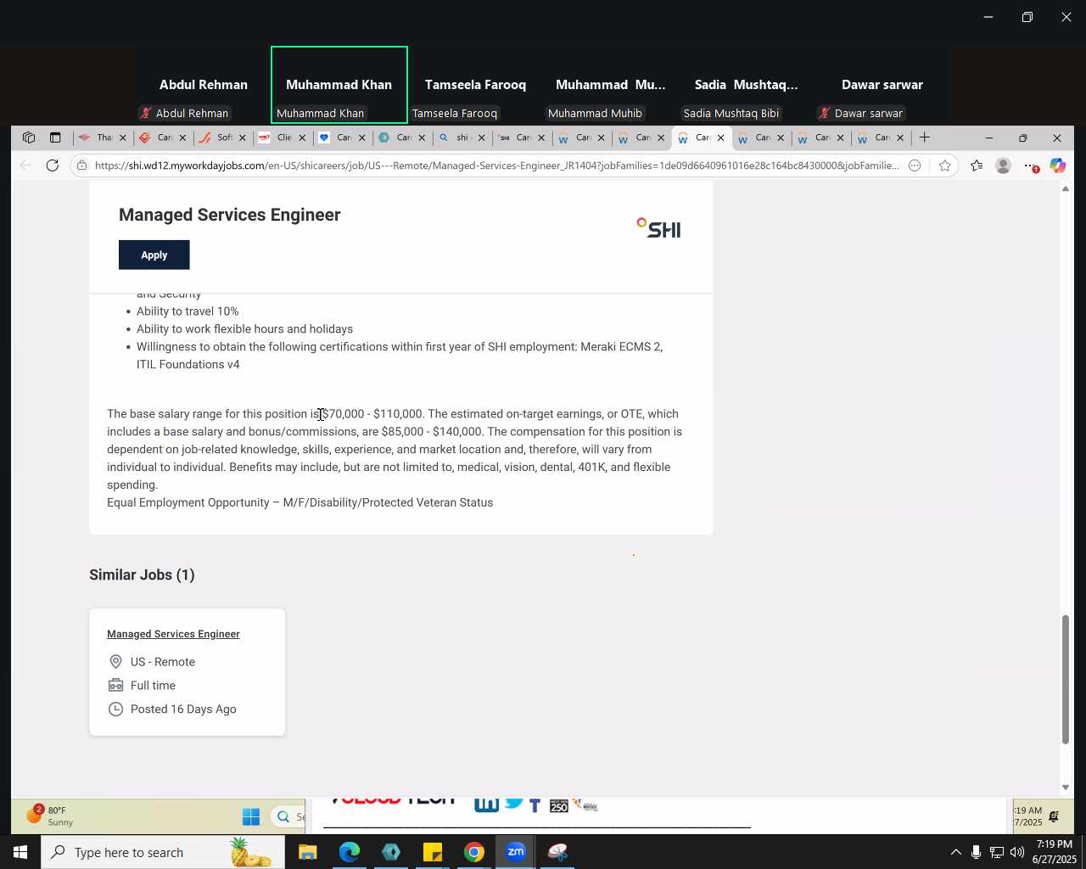Image resolution: width=1086 pixels, height=869 pixels.
Task: Select Dawar sarwar participant tile
Action: click(x=882, y=85)
